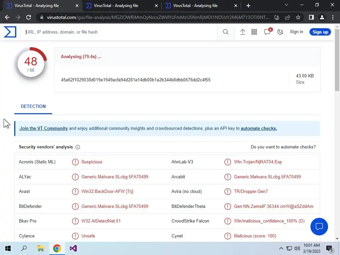
Task: Click the page vertical scrollbar thumb
Action: click(x=337, y=60)
